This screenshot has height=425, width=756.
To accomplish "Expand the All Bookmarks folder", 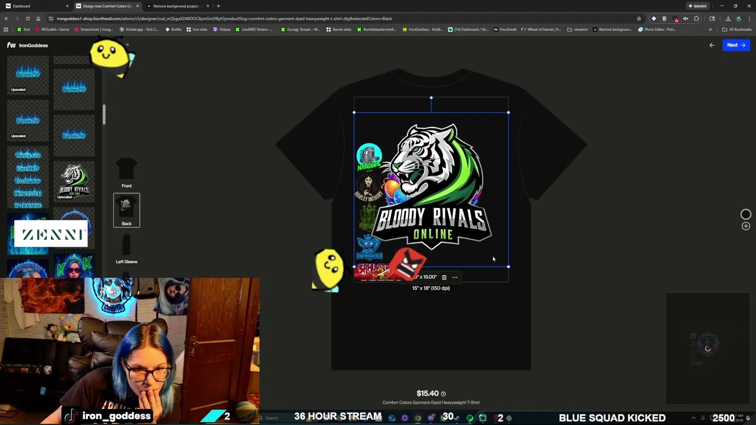I will (737, 29).
